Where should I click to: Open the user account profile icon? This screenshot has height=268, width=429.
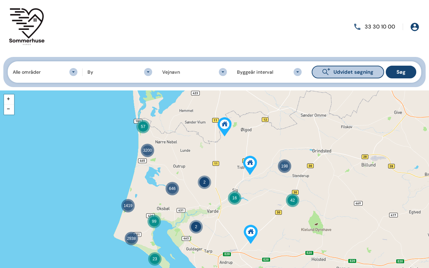click(415, 27)
